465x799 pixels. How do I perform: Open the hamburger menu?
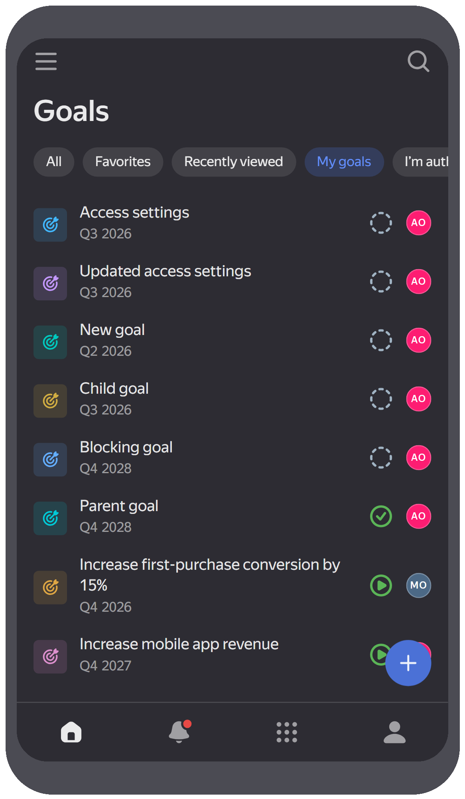pos(46,61)
